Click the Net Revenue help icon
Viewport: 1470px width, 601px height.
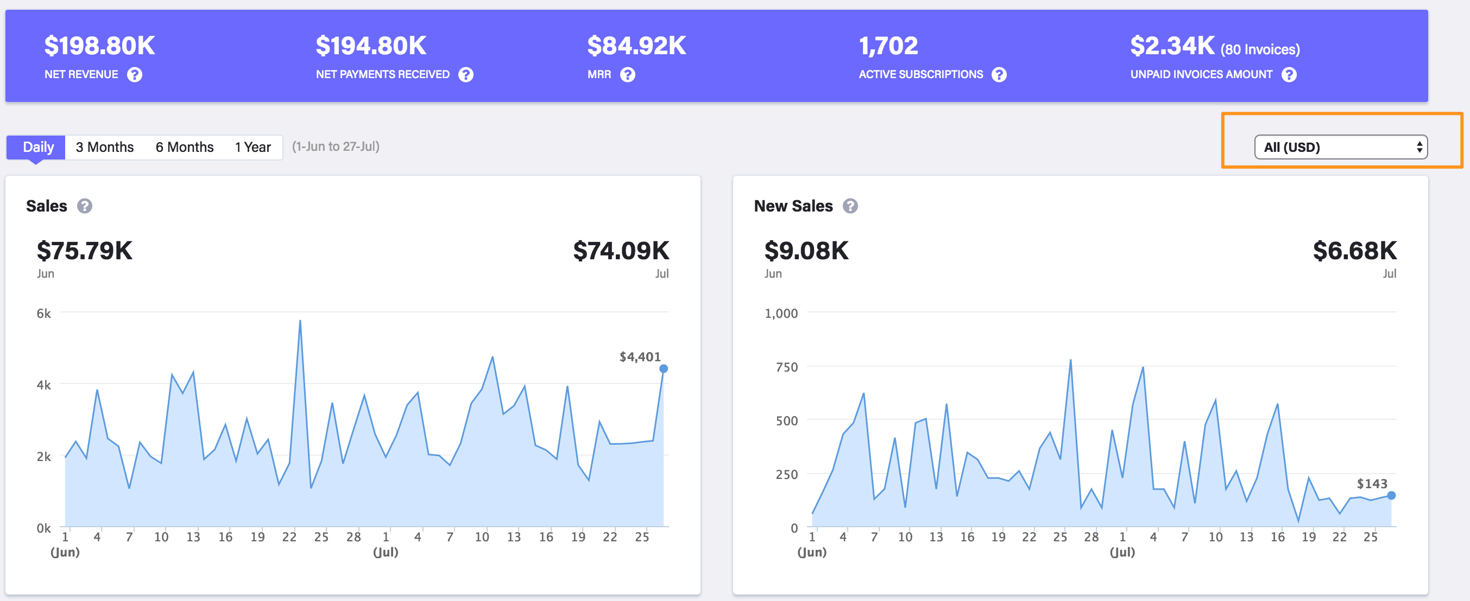pyautogui.click(x=135, y=75)
